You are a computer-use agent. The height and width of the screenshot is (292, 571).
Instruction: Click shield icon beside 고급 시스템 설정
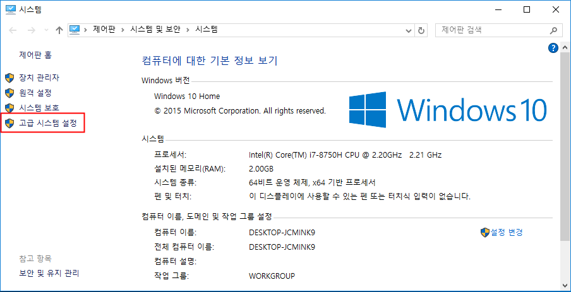[9, 124]
